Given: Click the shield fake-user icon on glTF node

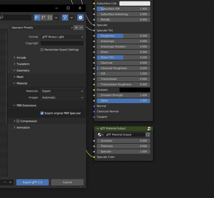Looking at the screenshot, I should click(x=148, y=134).
